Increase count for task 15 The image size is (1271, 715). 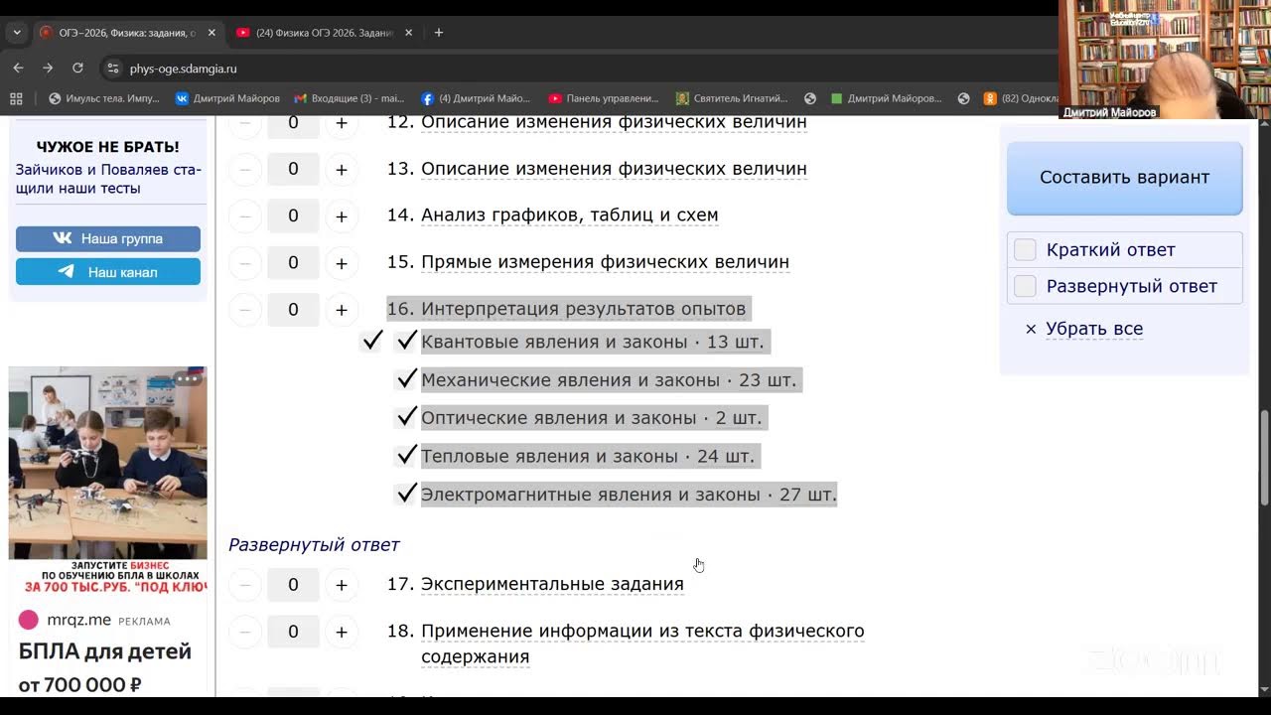(342, 263)
